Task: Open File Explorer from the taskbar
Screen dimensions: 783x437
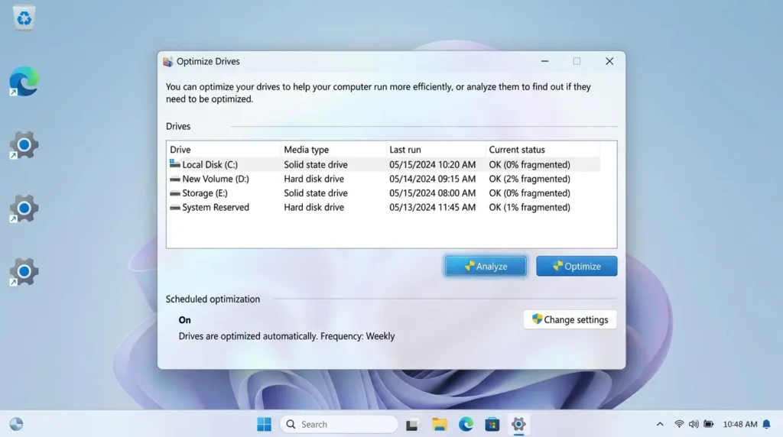Action: (x=440, y=424)
